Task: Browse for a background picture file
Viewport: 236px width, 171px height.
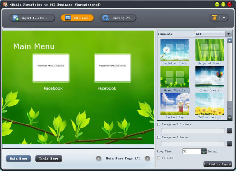Action: 229,131
